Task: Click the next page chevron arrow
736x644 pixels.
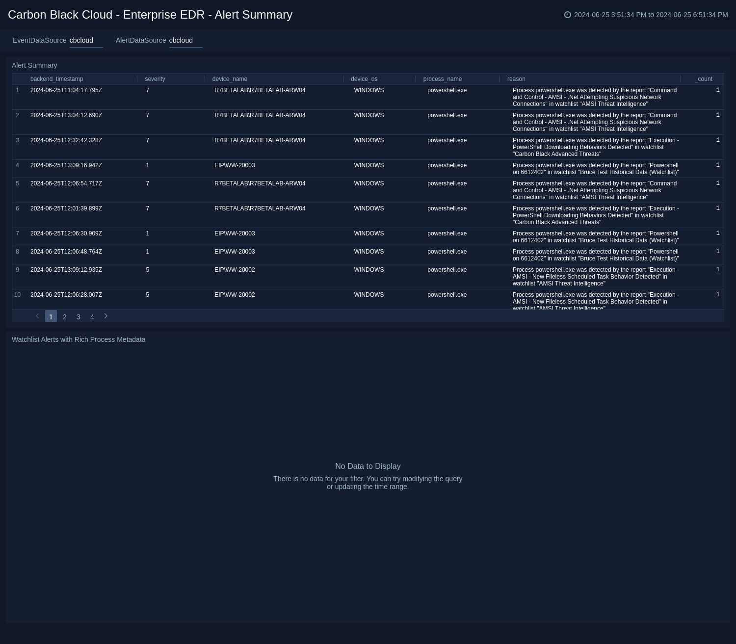Action: tap(106, 316)
